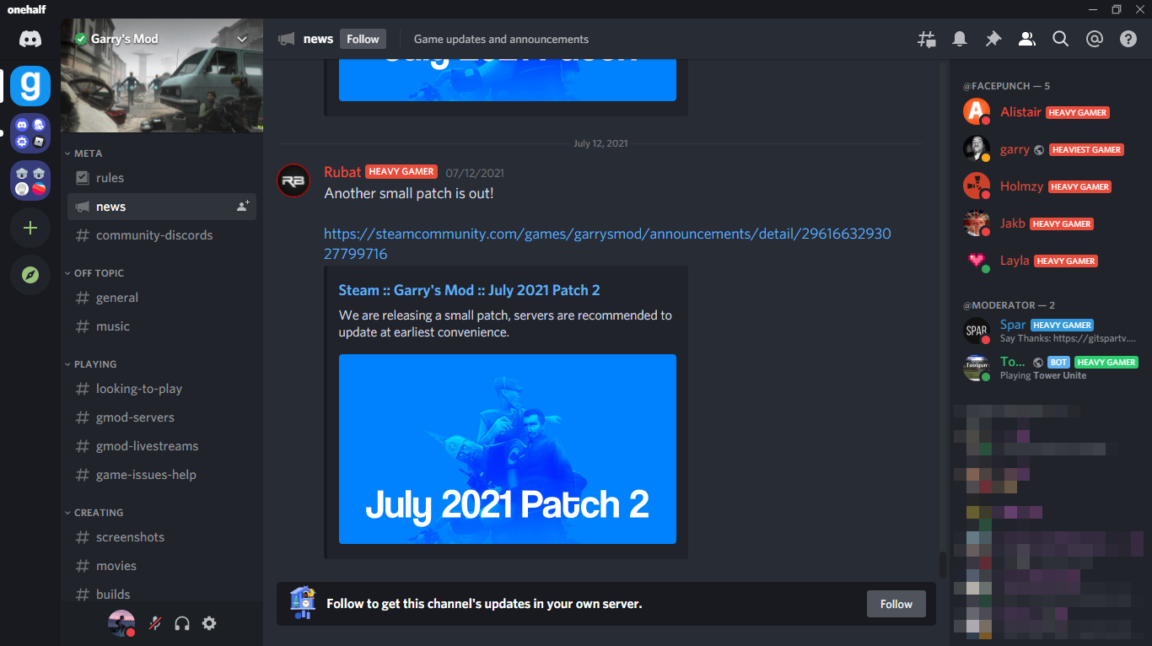The width and height of the screenshot is (1152, 646).
Task: Open Explore Public Servers compass
Action: point(30,275)
